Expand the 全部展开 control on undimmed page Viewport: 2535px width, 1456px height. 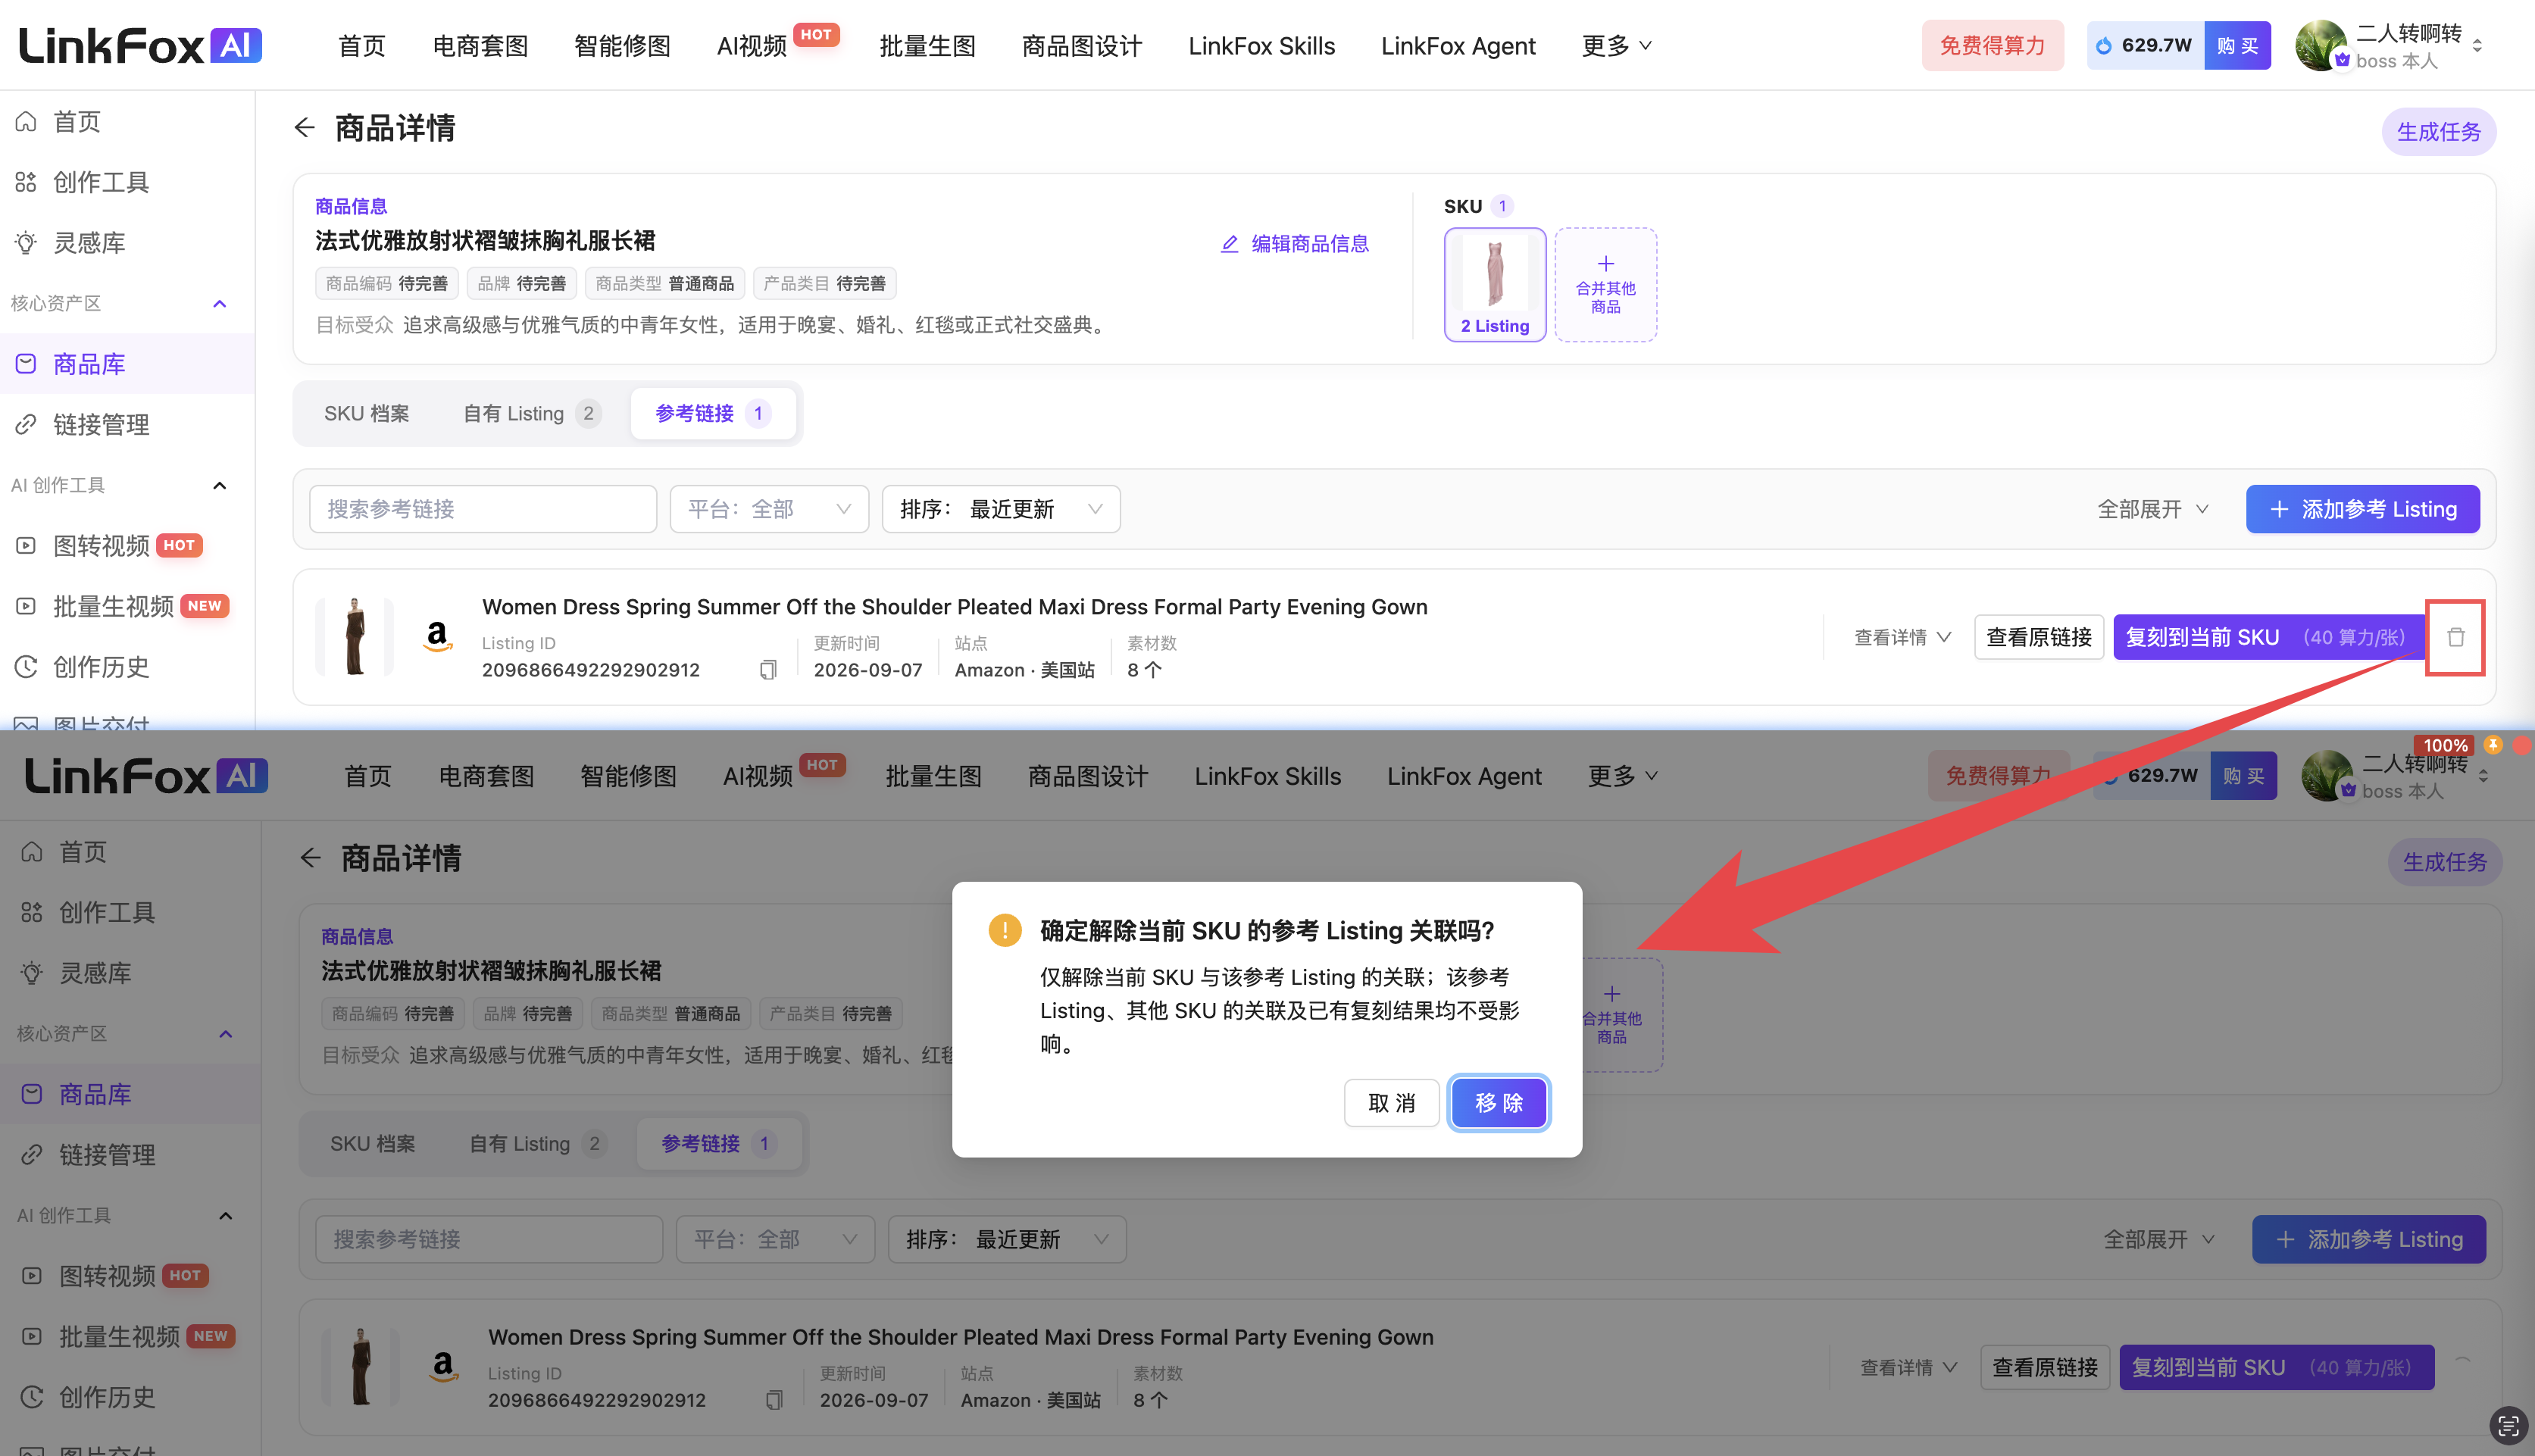click(x=2152, y=509)
